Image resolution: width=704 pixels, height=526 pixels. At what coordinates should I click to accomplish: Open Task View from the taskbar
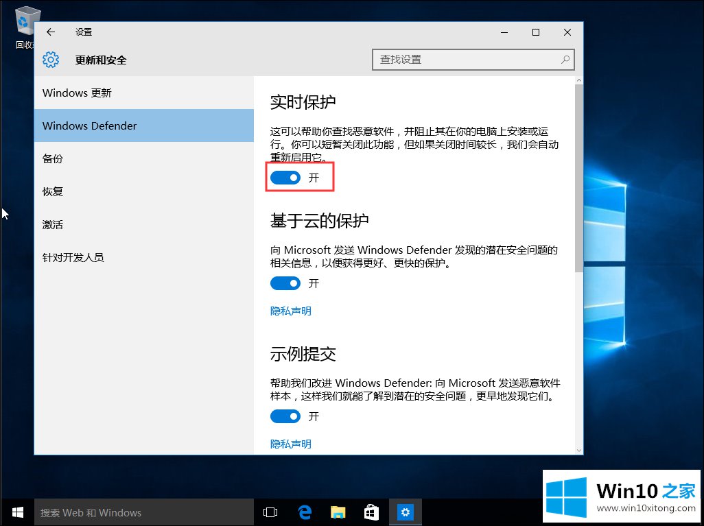tap(270, 512)
